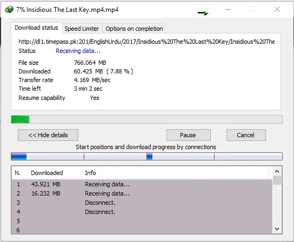Click the green download progress bar
This screenshot has height=242, width=294.
tap(146, 119)
